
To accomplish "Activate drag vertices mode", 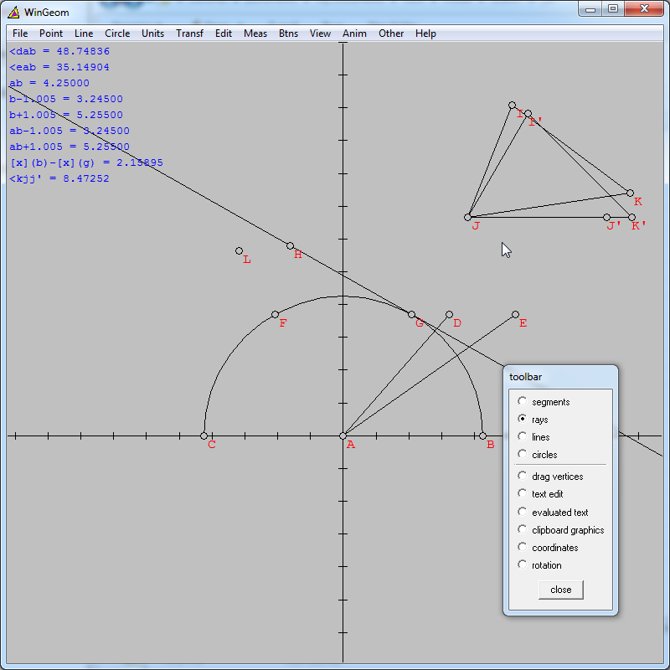I will point(522,475).
